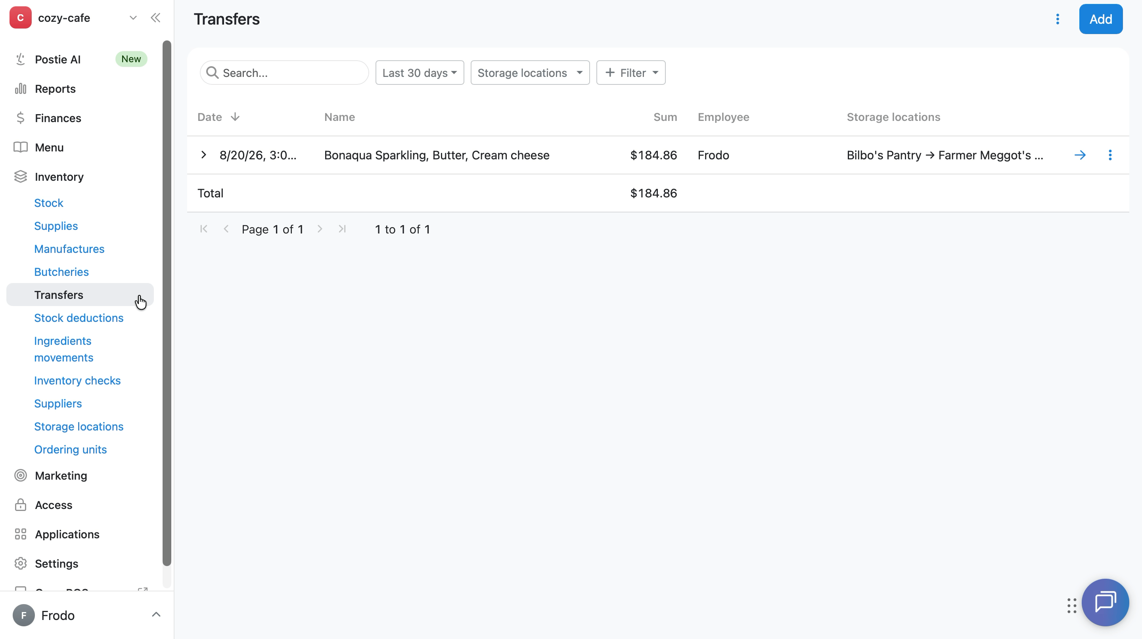Screen dimensions: 1142x639
Task: Click the $184.86 sum in the transfer row
Action: [653, 155]
